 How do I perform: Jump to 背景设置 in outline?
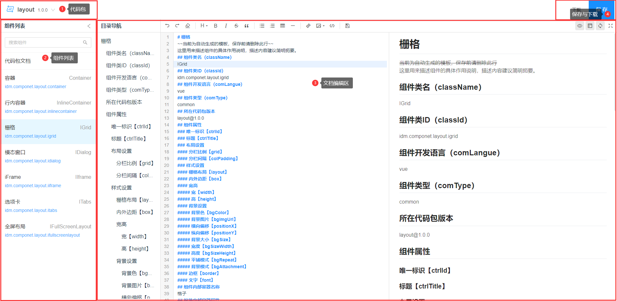tap(127, 261)
